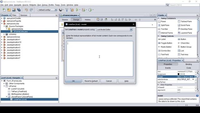Click the globe browser icon in toolbar
Image resolution: width=200 pixels, height=113 pixels.
click(x=61, y=10)
